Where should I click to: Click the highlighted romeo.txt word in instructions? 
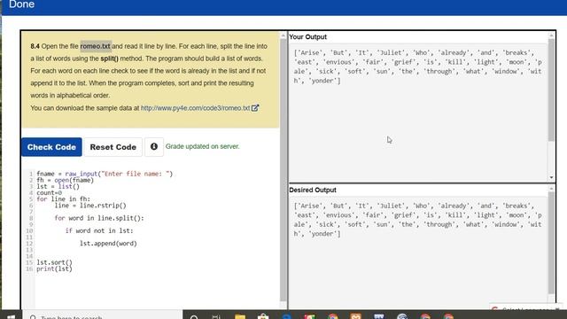[x=96, y=46]
